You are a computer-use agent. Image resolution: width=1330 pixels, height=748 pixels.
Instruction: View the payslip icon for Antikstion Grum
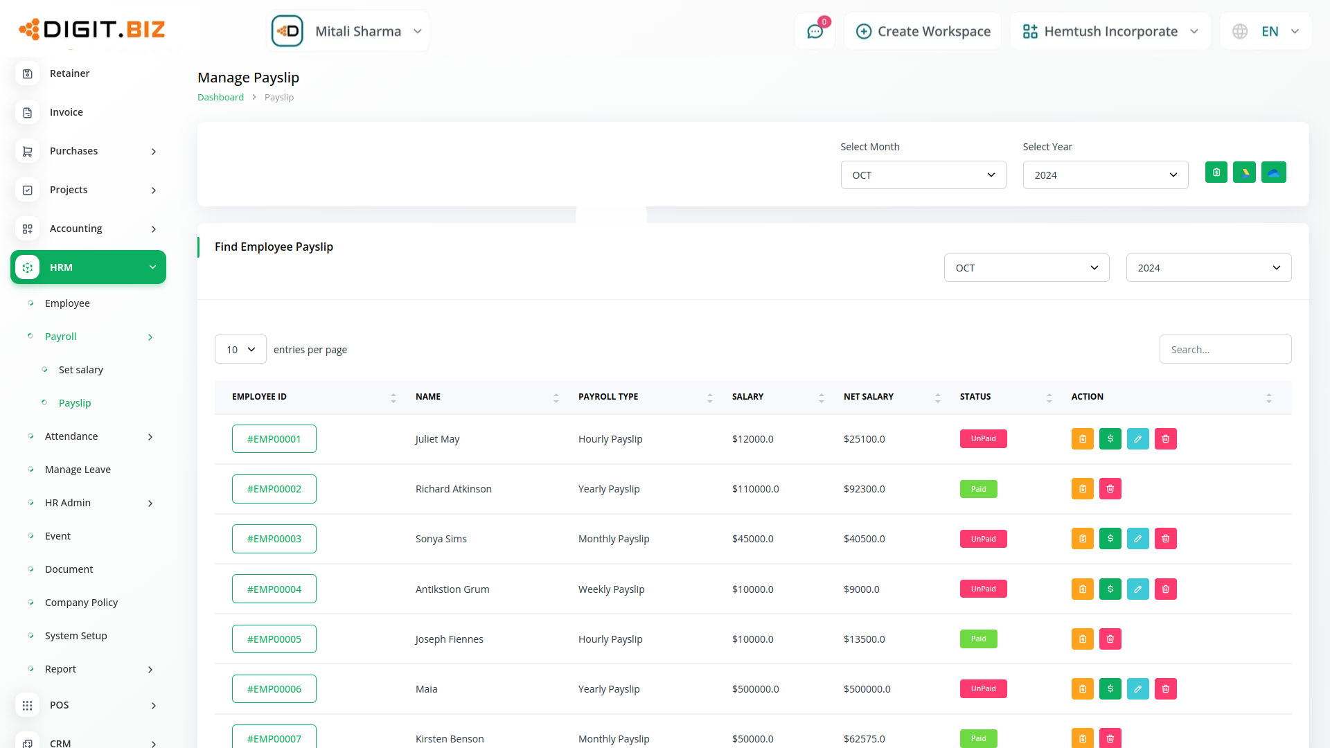click(x=1082, y=589)
